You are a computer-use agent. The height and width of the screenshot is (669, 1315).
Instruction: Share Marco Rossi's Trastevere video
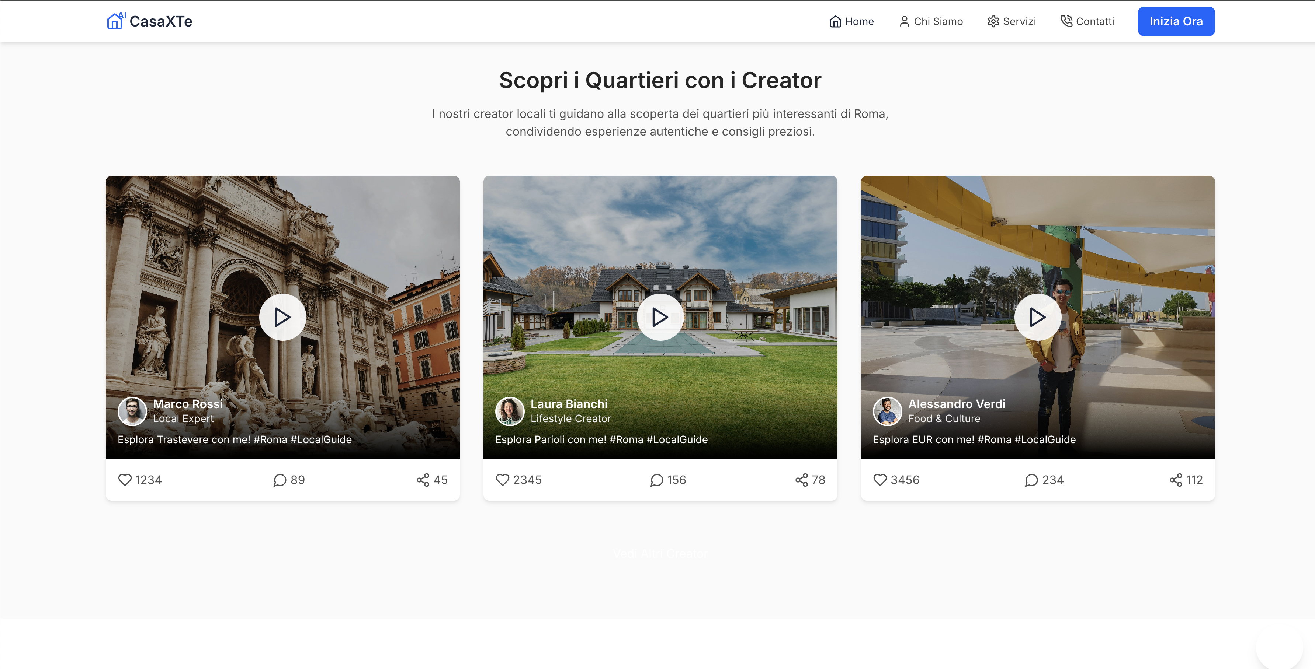point(423,480)
